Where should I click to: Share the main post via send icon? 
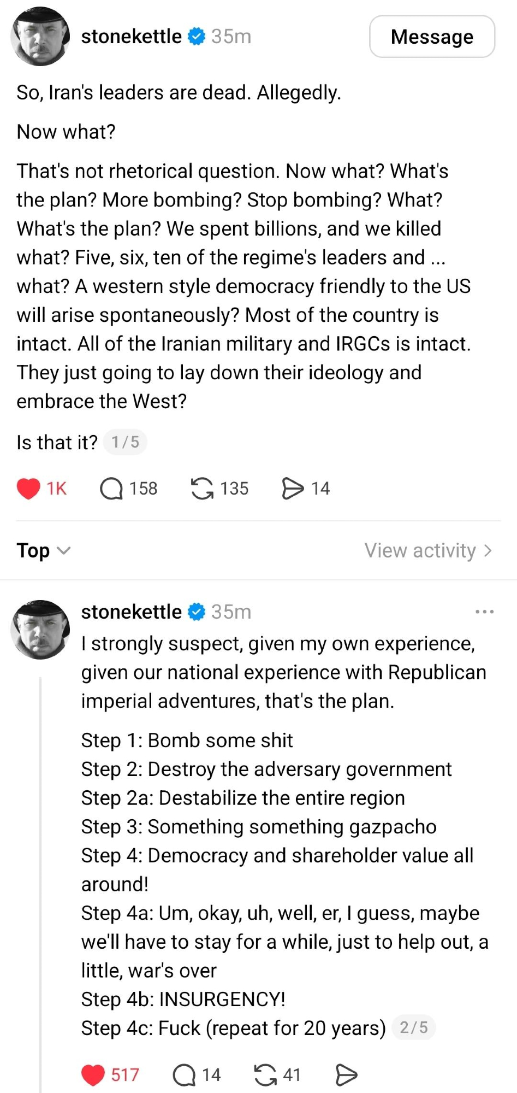293,488
